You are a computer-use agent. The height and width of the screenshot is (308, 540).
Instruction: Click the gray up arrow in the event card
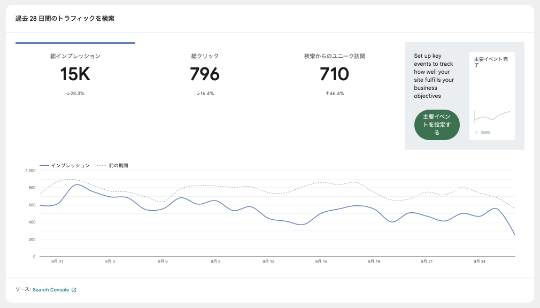(x=476, y=133)
